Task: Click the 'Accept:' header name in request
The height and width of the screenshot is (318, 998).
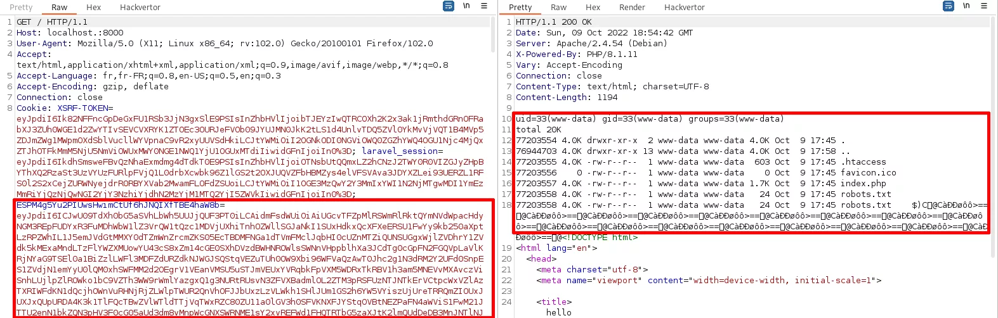Action: click(x=34, y=54)
